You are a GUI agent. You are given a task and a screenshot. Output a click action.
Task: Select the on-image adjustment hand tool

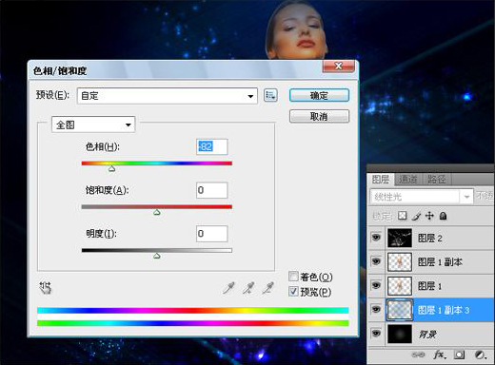[46, 288]
